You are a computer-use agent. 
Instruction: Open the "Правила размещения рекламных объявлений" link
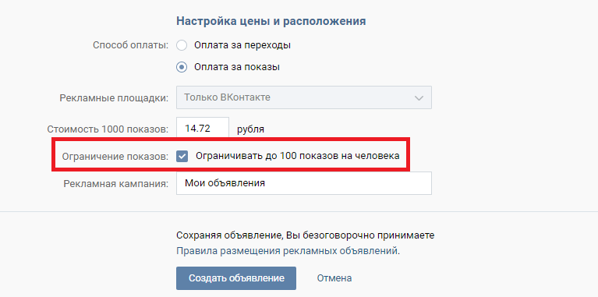pyautogui.click(x=288, y=251)
